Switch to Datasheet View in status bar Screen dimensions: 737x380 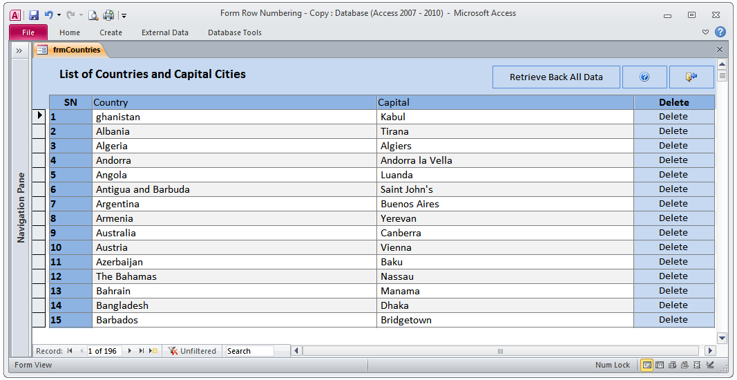(x=660, y=365)
